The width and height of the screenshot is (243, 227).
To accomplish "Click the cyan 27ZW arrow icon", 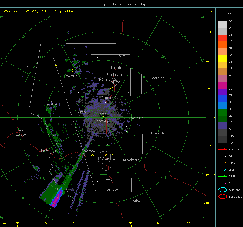I will (x=222, y=170).
